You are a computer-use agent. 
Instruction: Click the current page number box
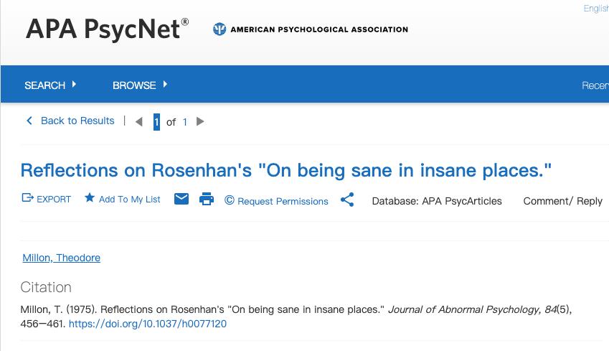tap(156, 122)
